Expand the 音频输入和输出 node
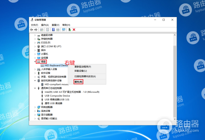The height and width of the screenshot is (140, 205). (35, 118)
